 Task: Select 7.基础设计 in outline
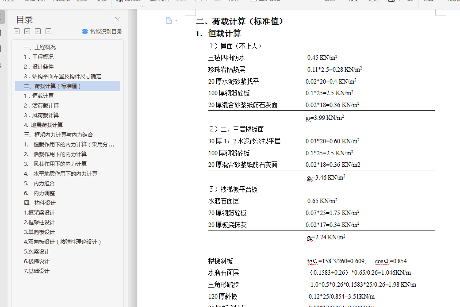[x=37, y=271]
